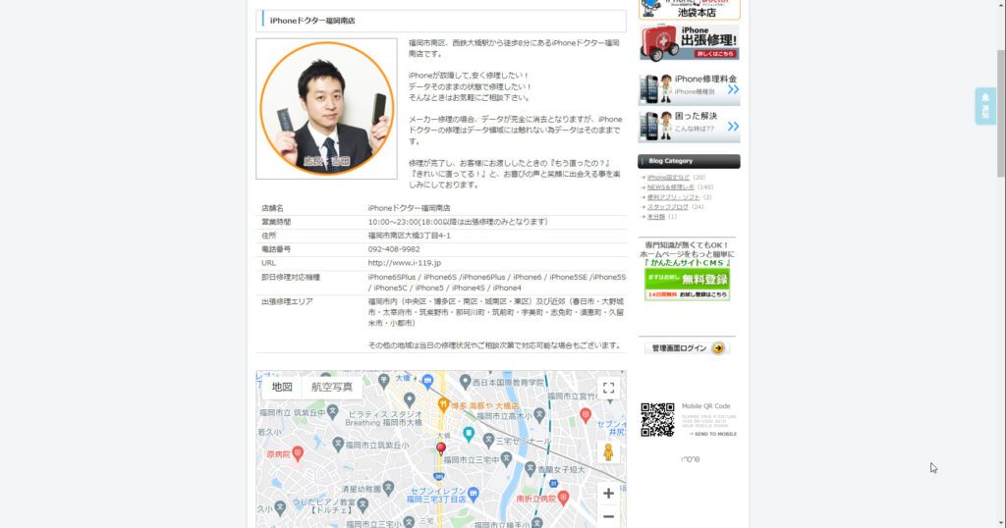Open the iPhone設定など blog category
1006x528 pixels.
(x=668, y=178)
